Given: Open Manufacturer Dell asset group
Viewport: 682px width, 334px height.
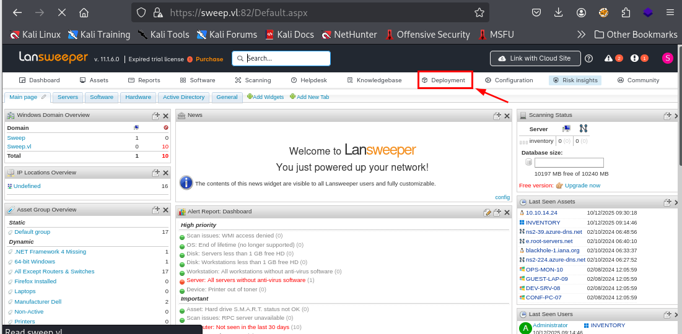Looking at the screenshot, I should 38,301.
